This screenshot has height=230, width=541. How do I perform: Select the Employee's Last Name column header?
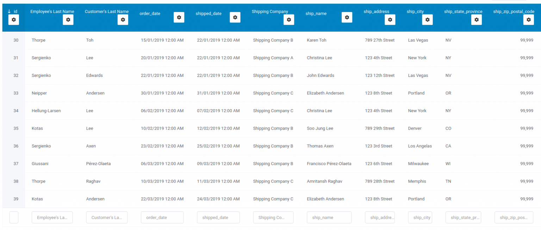pyautogui.click(x=52, y=11)
